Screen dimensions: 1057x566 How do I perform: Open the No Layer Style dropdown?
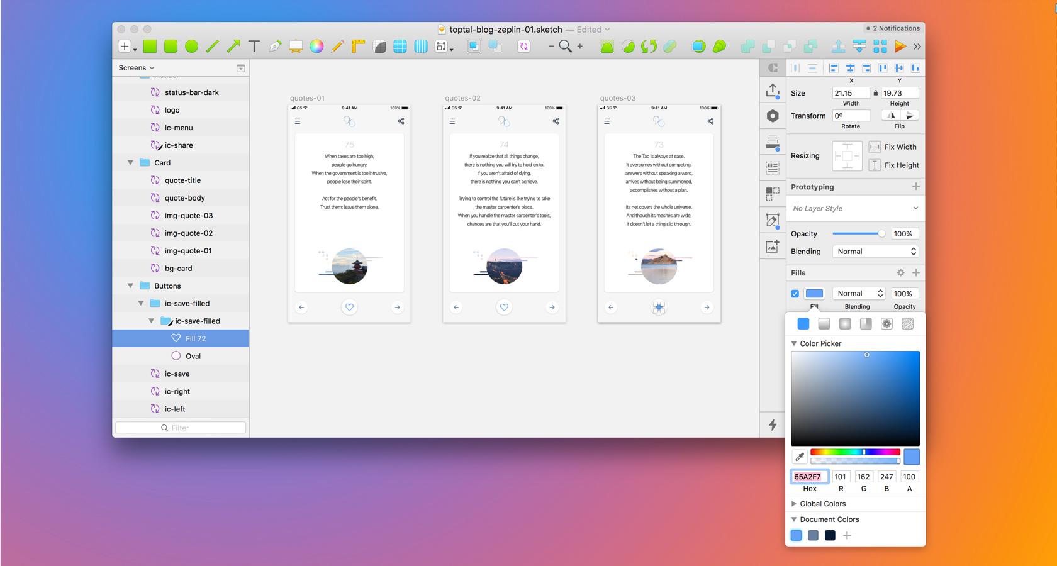point(855,208)
